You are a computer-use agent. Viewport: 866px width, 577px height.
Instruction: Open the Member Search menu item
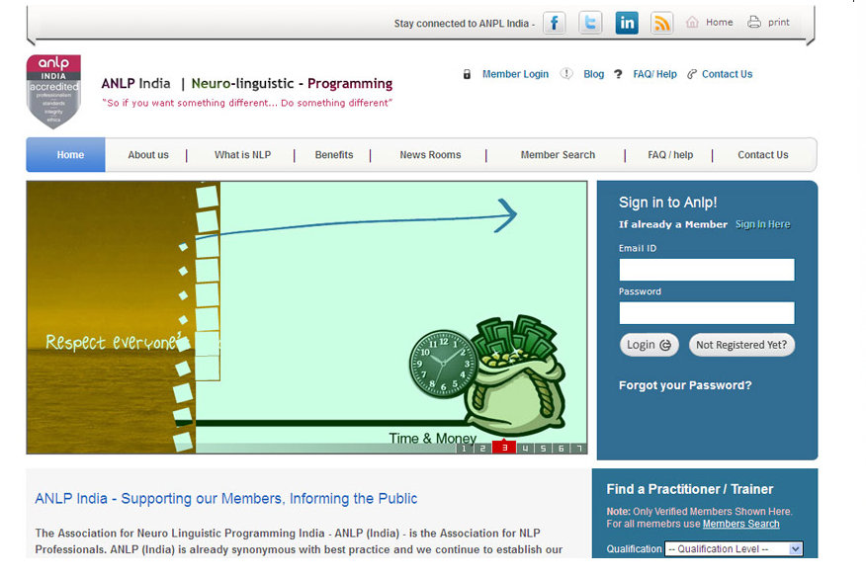pos(558,155)
